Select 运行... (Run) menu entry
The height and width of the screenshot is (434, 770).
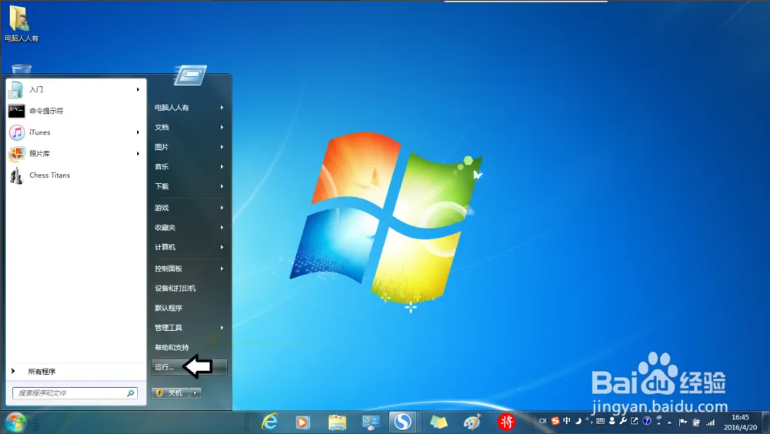point(165,367)
